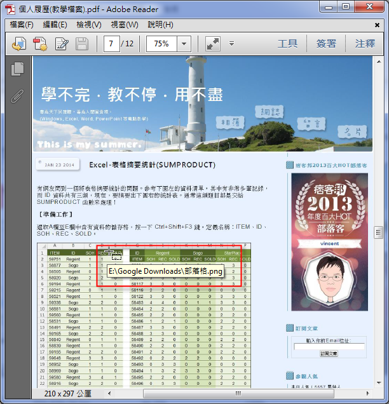
Task: Click the convert PDF online icon
Action: [19, 44]
